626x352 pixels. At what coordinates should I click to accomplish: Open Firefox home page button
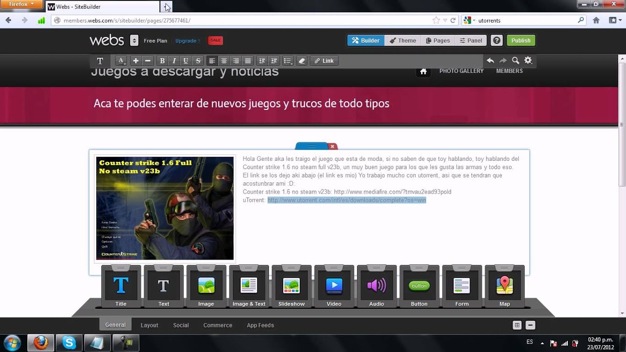pyautogui.click(x=596, y=21)
